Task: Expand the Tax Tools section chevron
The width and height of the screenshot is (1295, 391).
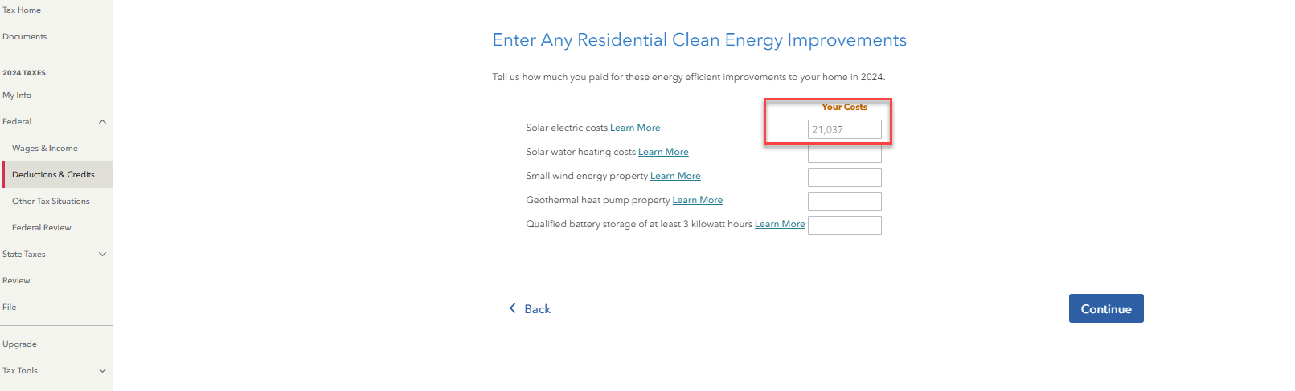Action: (x=102, y=371)
